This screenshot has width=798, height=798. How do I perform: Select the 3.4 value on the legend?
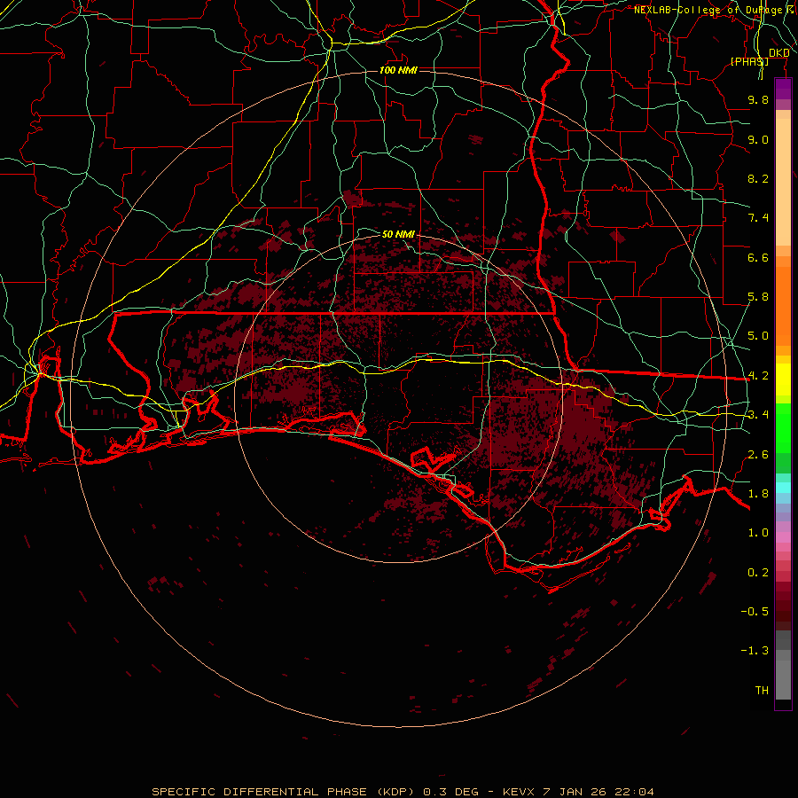click(758, 415)
